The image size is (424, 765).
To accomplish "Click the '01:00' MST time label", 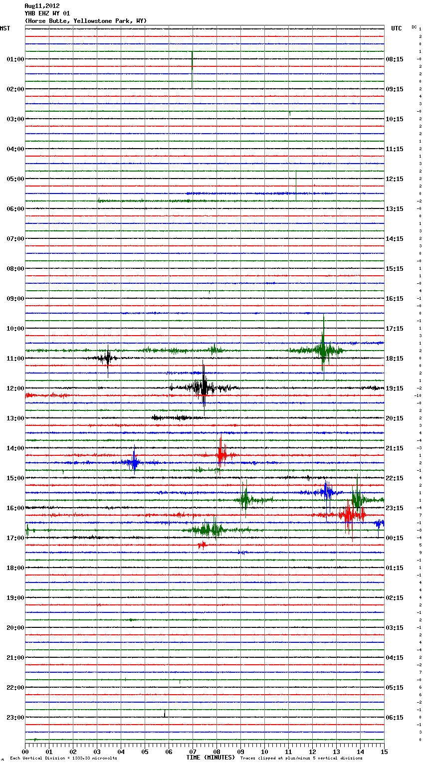I will click(x=15, y=59).
